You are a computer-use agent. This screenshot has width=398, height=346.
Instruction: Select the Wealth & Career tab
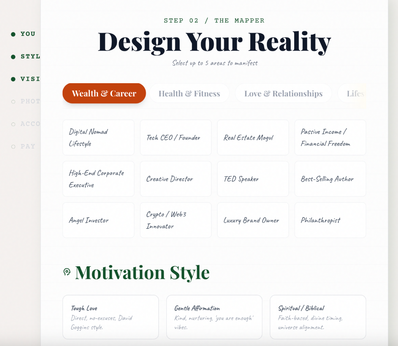pyautogui.click(x=104, y=93)
